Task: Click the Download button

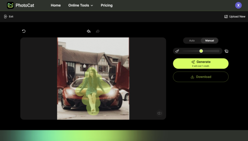Action: tap(201, 77)
